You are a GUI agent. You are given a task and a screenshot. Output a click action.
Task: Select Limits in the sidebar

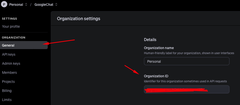click(x=7, y=100)
